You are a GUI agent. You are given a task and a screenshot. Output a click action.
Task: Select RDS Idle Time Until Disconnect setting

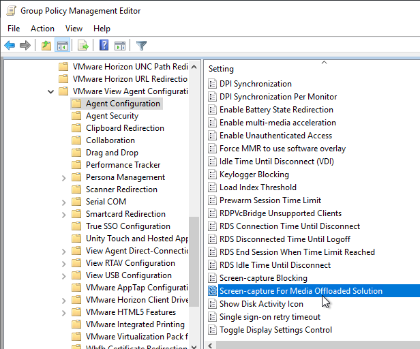pyautogui.click(x=275, y=265)
